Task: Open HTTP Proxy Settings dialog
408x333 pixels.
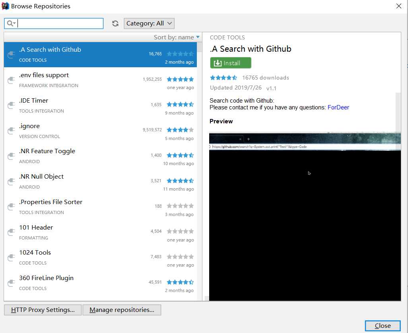Action: pos(43,310)
